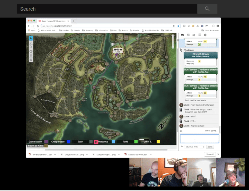Click Craig Brasco's blue color swatch
Image resolution: width=249 pixels, height=191 pixels.
coord(68,142)
